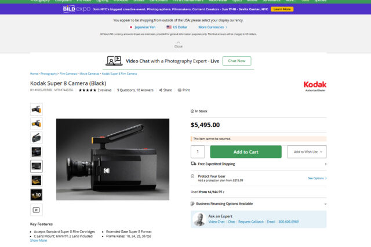This screenshot has height=247, width=371.
Task: Click Request Callback link
Action: point(251,222)
